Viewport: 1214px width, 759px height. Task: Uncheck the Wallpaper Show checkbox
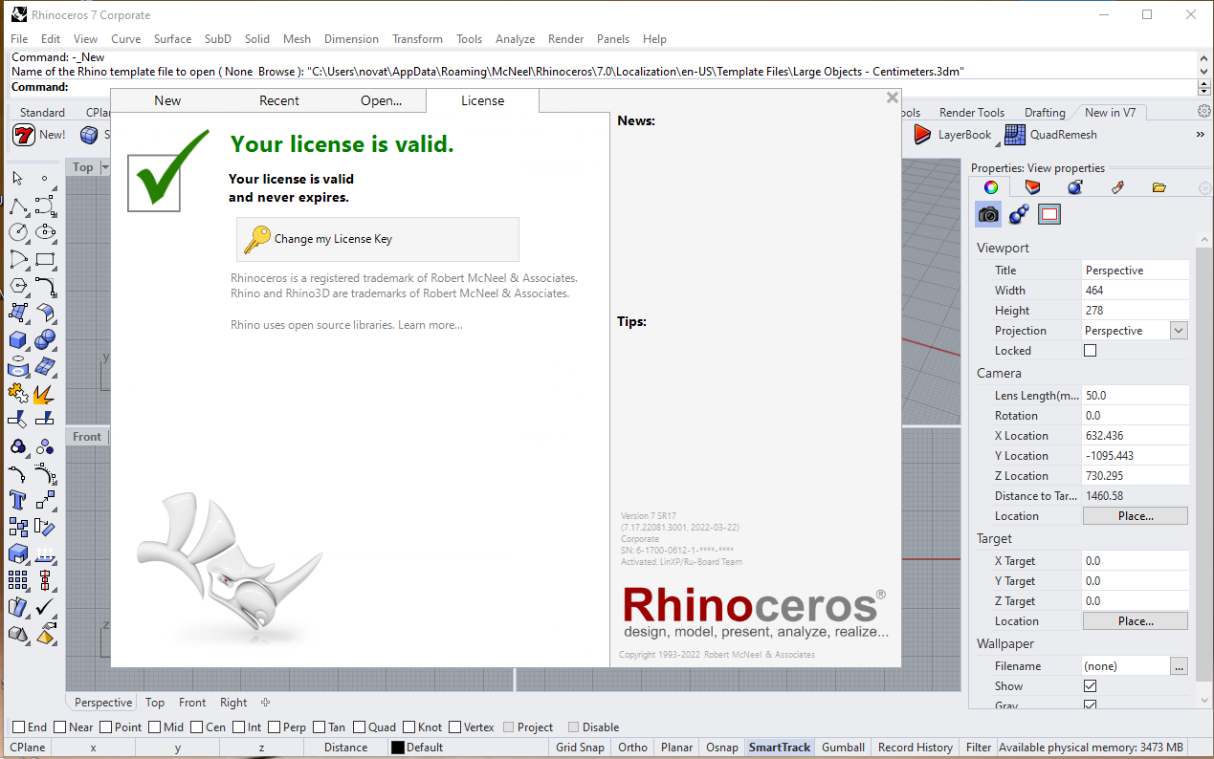(x=1090, y=686)
